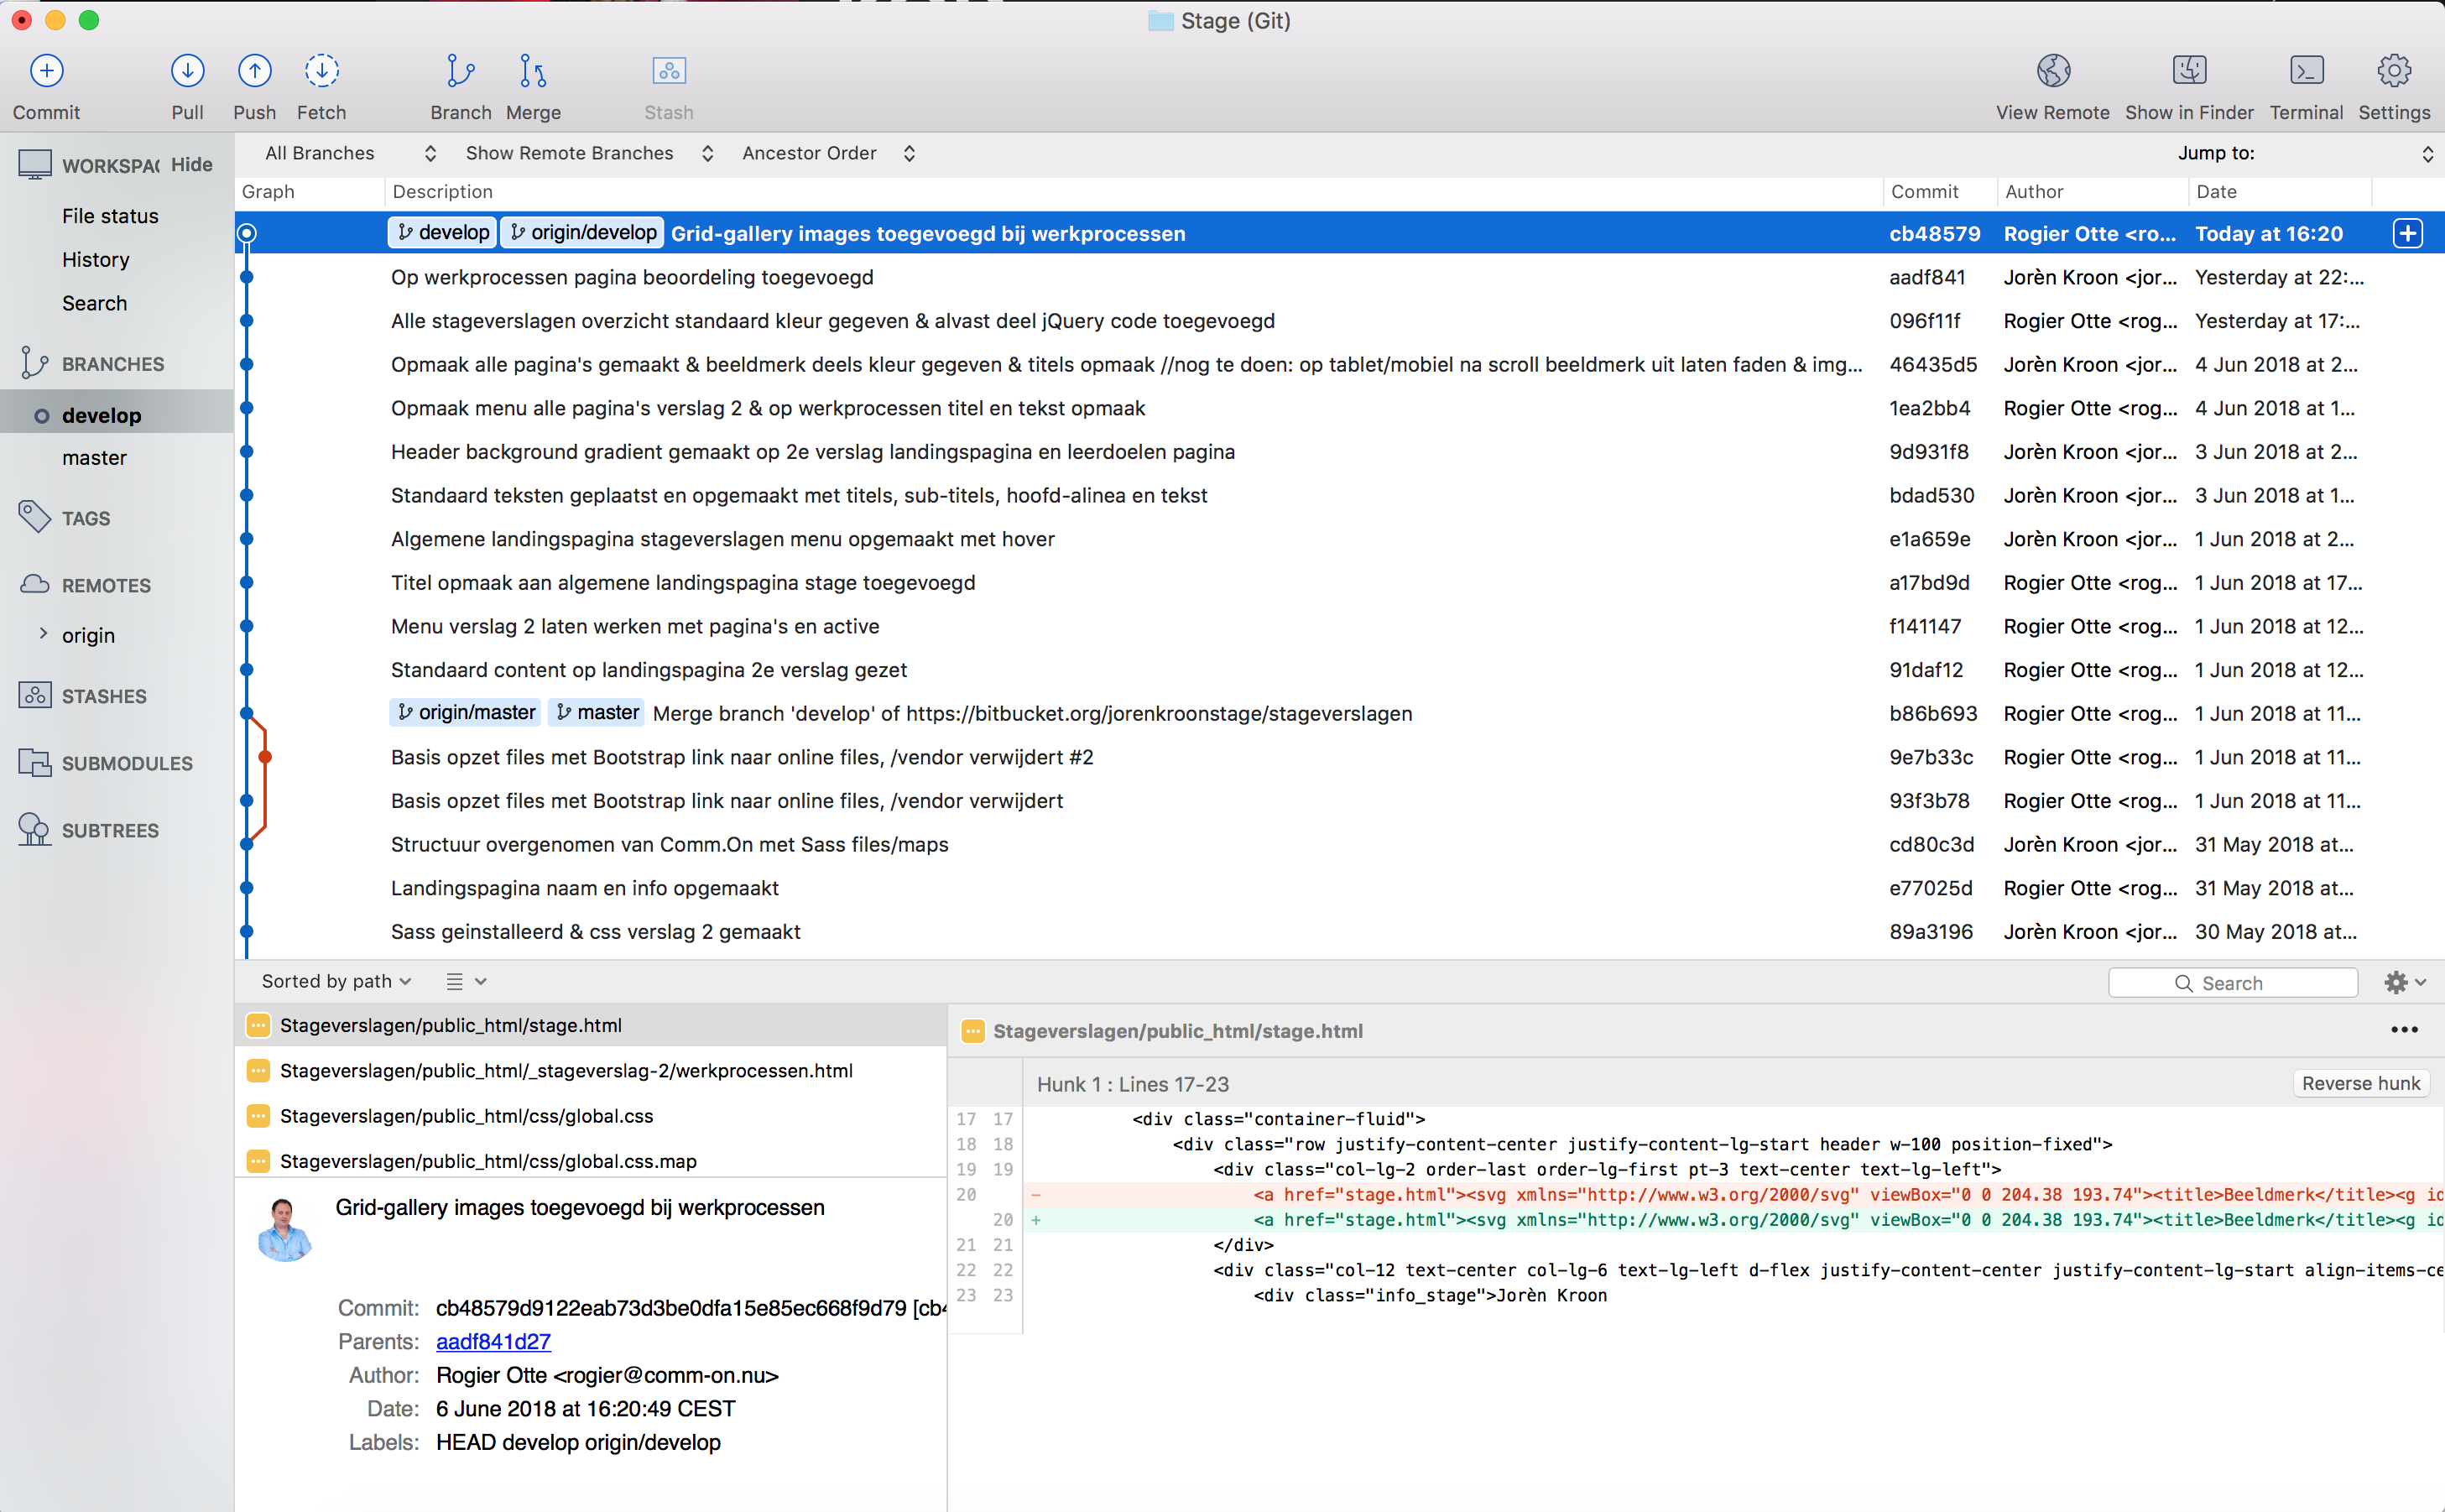Viewport: 2445px width, 1512px height.
Task: Select the stage.html file in list
Action: [591, 1025]
